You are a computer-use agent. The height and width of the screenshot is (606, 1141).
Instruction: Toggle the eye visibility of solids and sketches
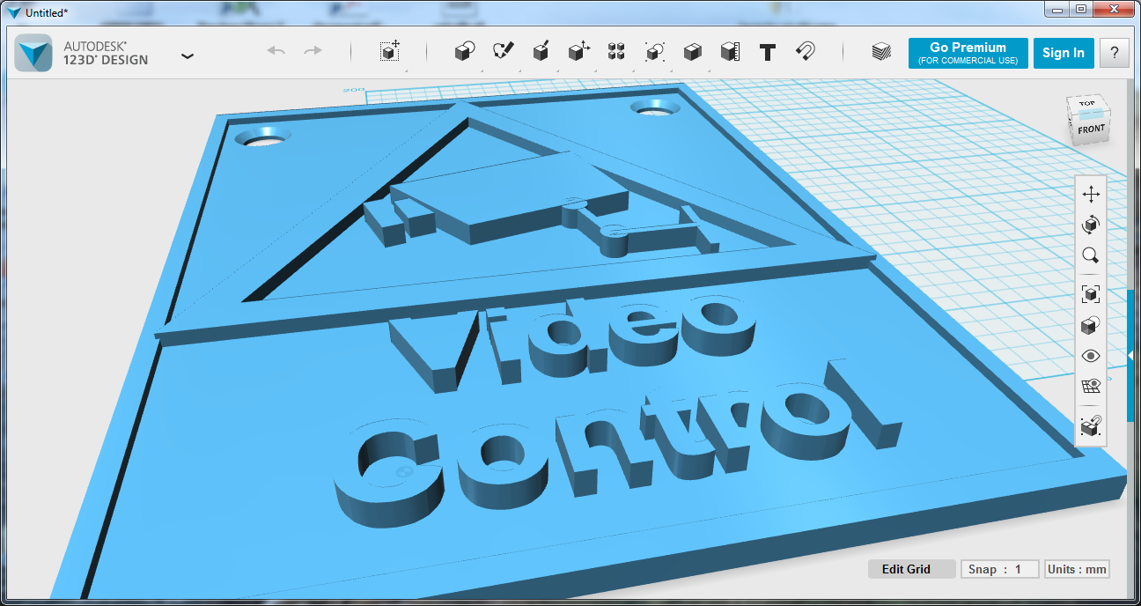[x=1091, y=356]
